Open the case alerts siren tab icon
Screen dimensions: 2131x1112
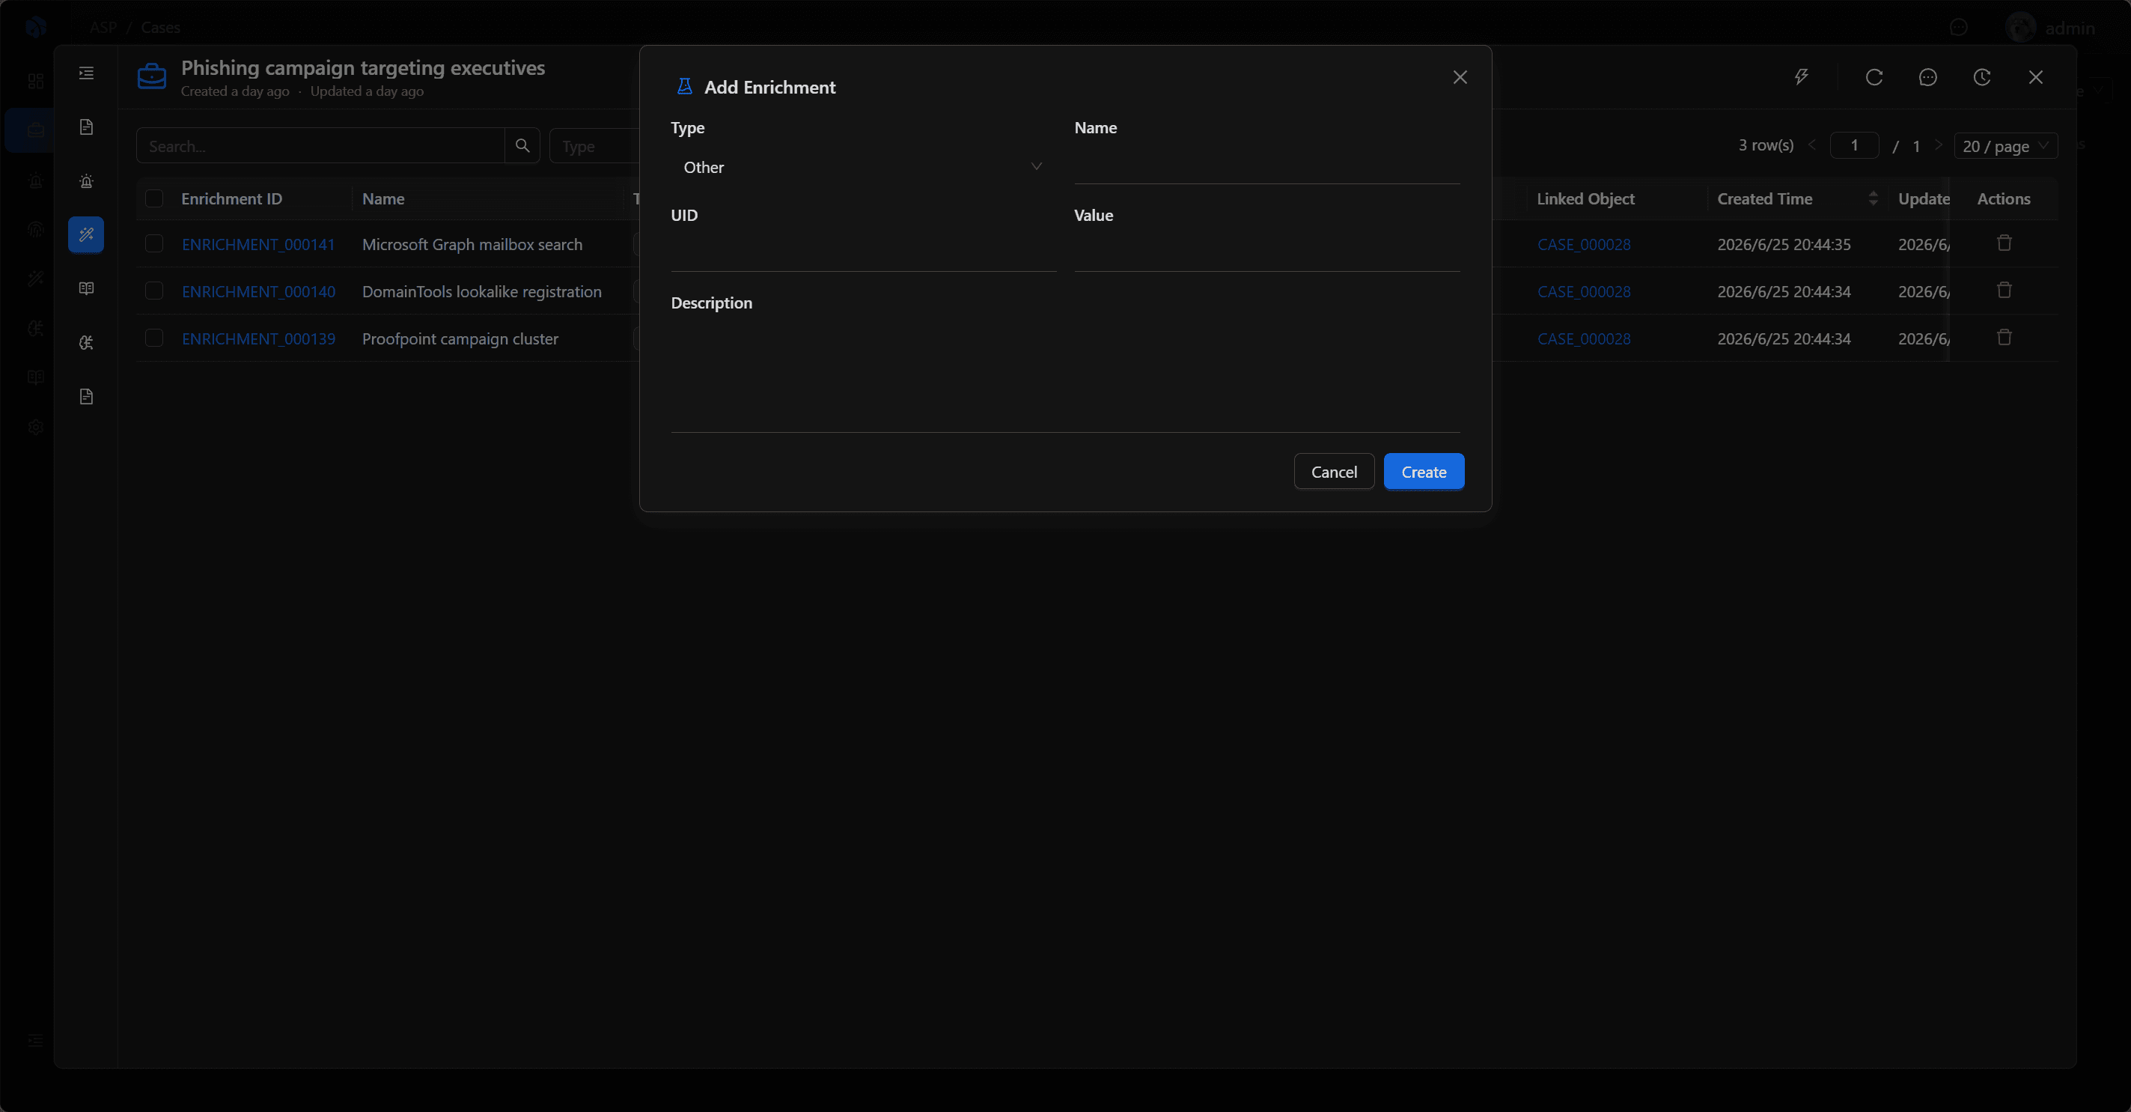click(x=86, y=181)
